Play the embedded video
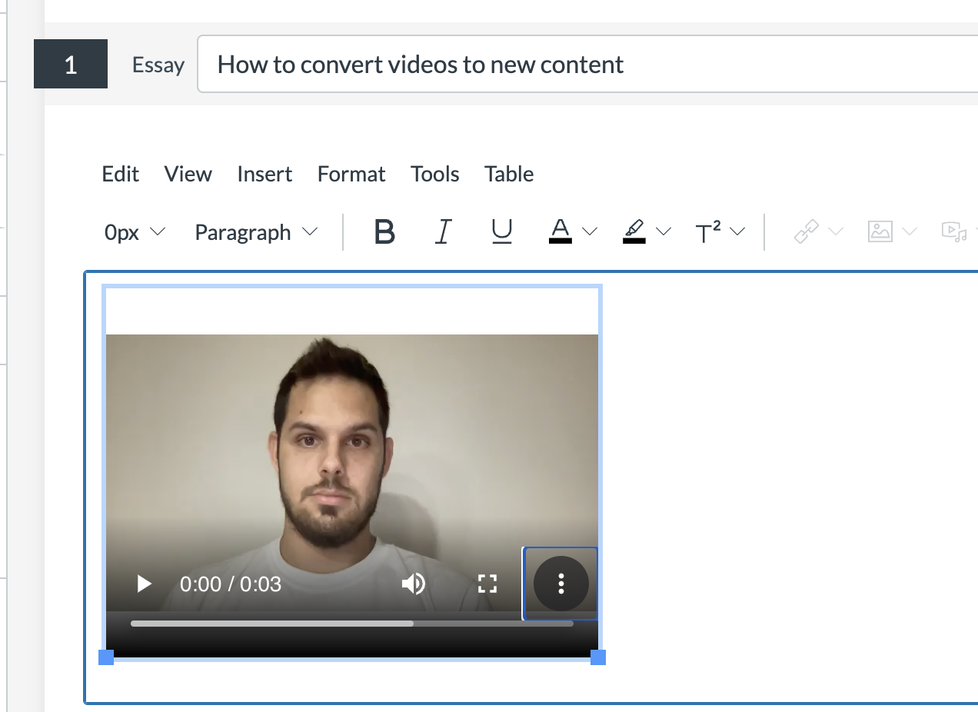The width and height of the screenshot is (978, 712). click(x=144, y=584)
